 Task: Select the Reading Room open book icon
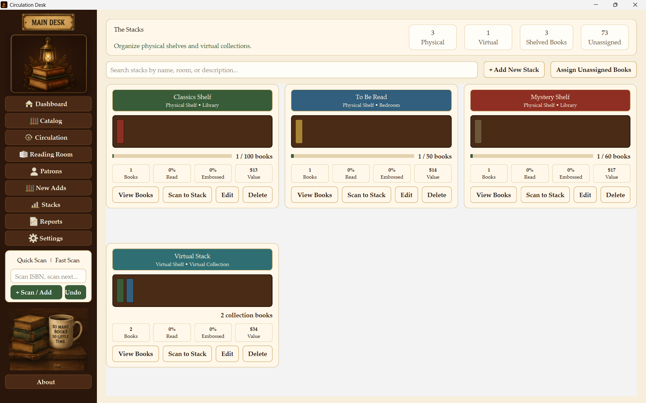pyautogui.click(x=24, y=154)
